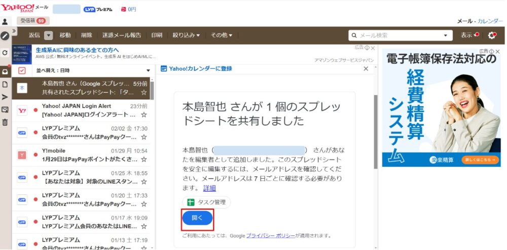
Task: Select the 受信箱 69 tab
Action: pyautogui.click(x=33, y=21)
